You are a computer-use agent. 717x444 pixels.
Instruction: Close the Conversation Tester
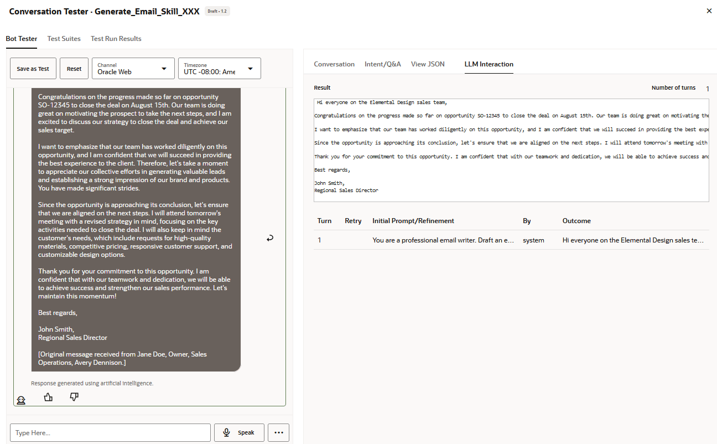pyautogui.click(x=709, y=11)
